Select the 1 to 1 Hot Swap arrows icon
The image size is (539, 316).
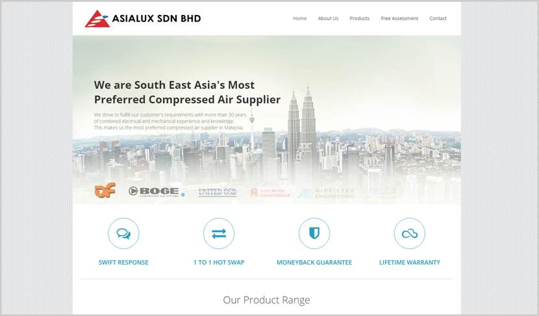tap(219, 233)
